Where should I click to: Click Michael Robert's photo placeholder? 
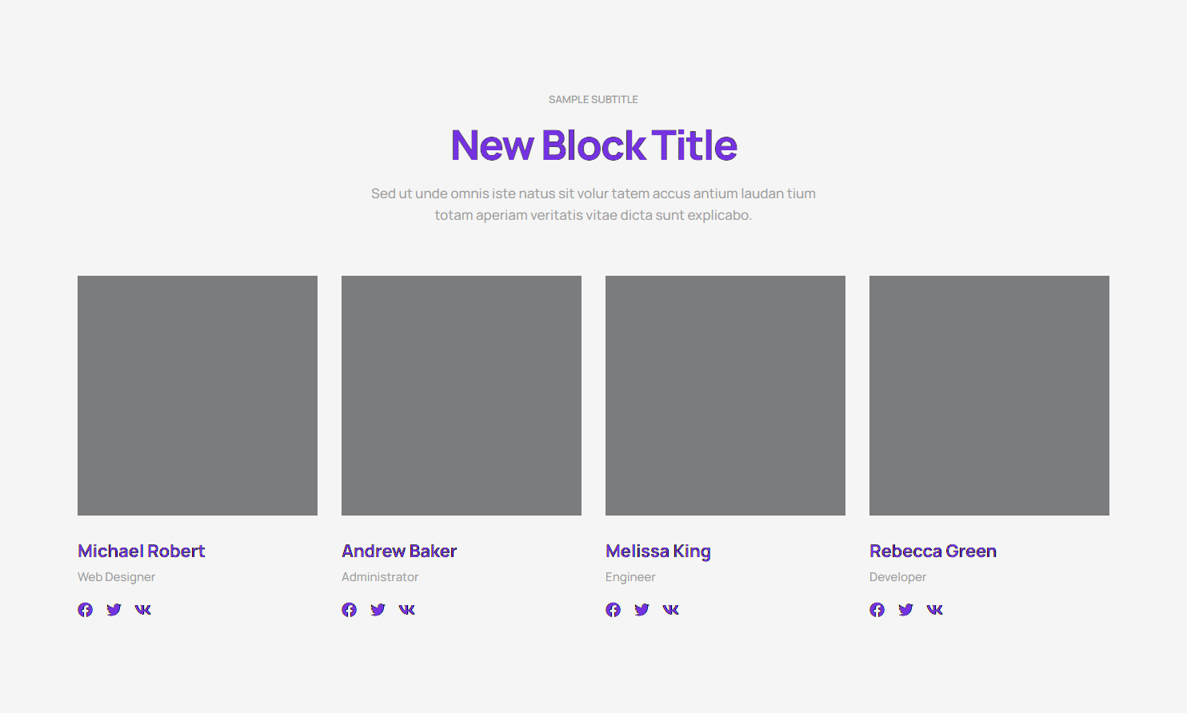coord(198,396)
